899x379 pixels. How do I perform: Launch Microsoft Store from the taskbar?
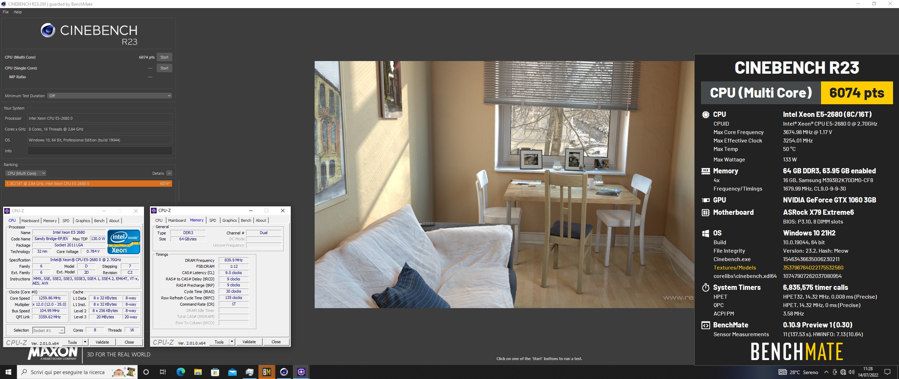[x=215, y=372]
